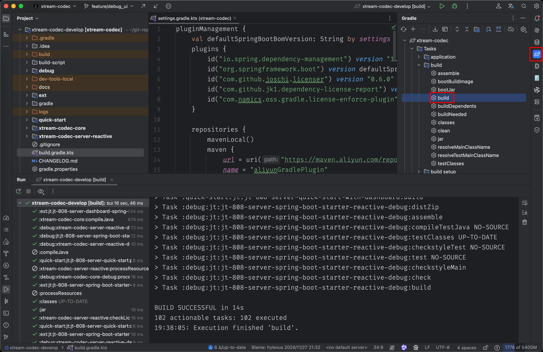The width and height of the screenshot is (543, 352).
Task: Select the Gradle assemble task
Action: 448,73
